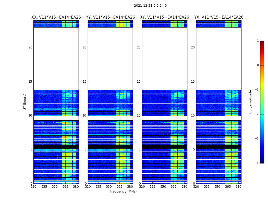This screenshot has width=268, height=204.
Task: Click the UT (hours) axis label
Action: pyautogui.click(x=25, y=102)
